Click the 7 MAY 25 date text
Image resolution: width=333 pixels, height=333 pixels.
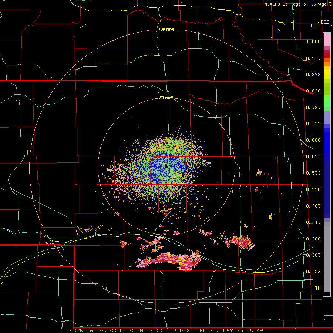click(x=229, y=330)
